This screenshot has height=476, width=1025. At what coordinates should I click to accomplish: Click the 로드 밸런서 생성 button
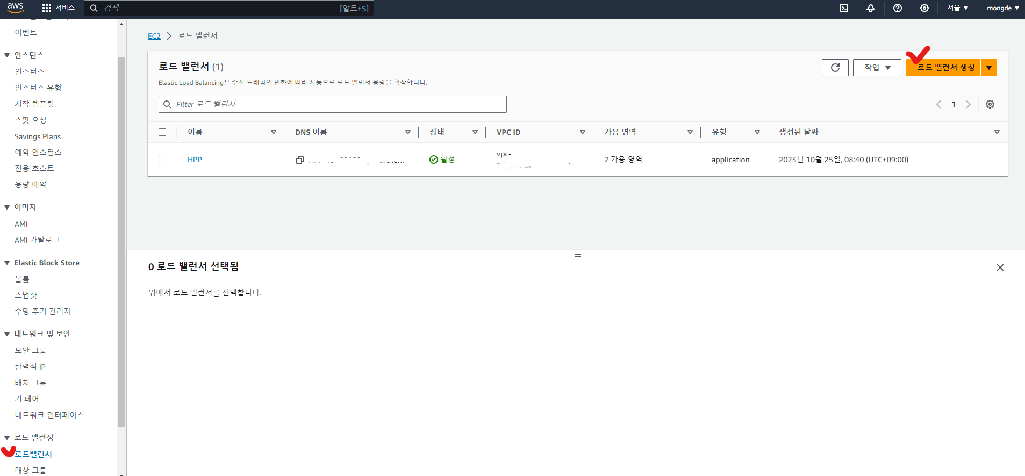(x=943, y=68)
